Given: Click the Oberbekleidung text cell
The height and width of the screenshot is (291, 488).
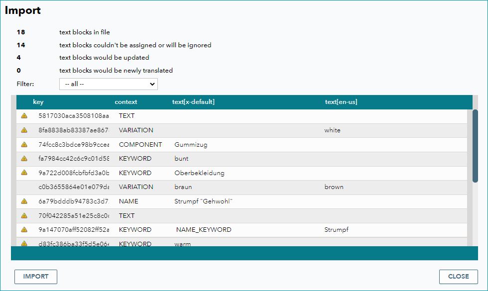Looking at the screenshot, I should 199,173.
